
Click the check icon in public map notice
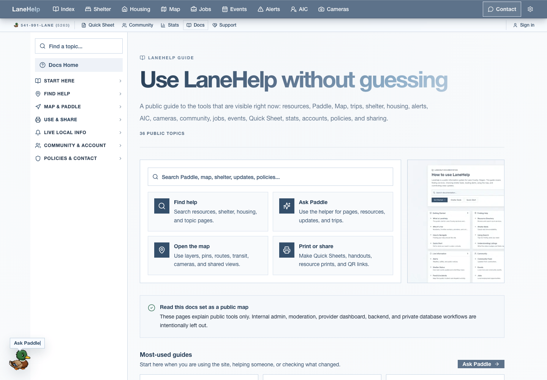(152, 308)
